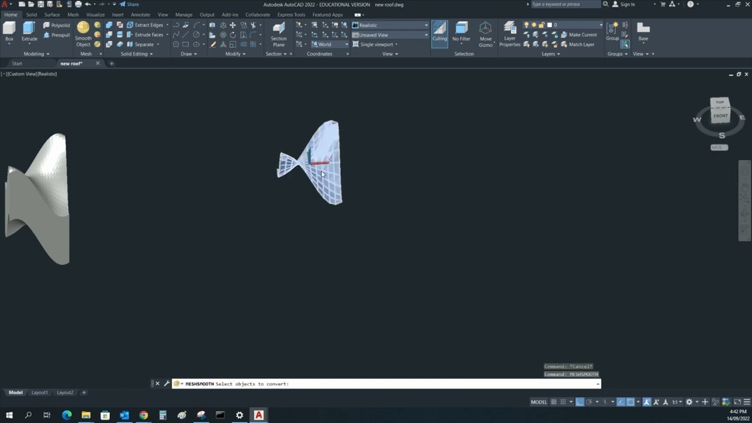Click the Separate solid tool
752x423 pixels.
pos(140,44)
